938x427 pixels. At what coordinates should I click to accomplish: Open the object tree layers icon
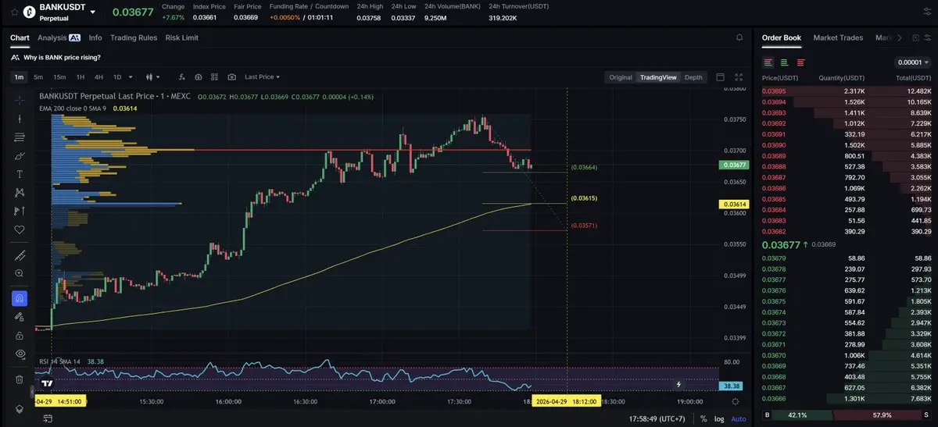20,409
